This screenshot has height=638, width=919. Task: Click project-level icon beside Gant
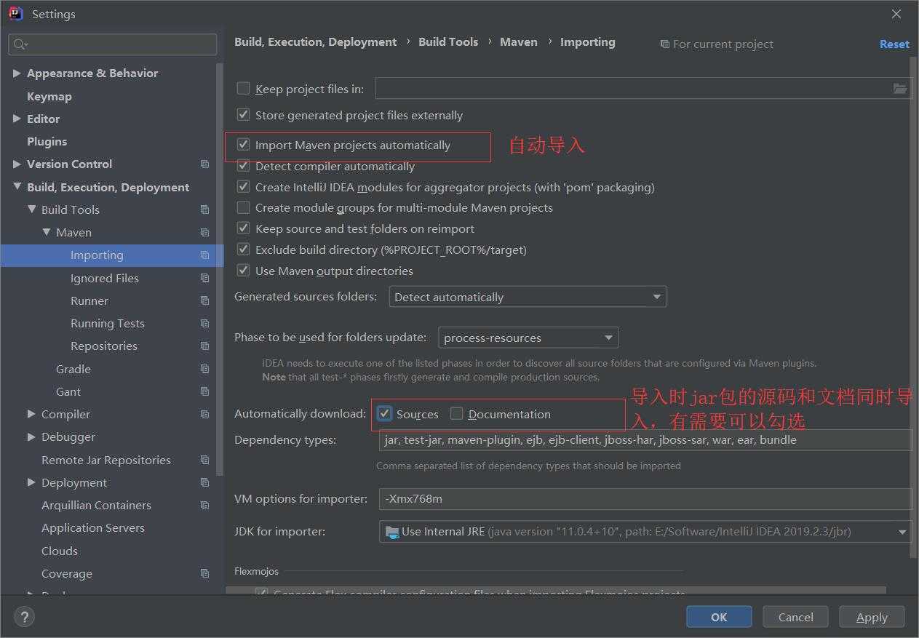coord(204,391)
